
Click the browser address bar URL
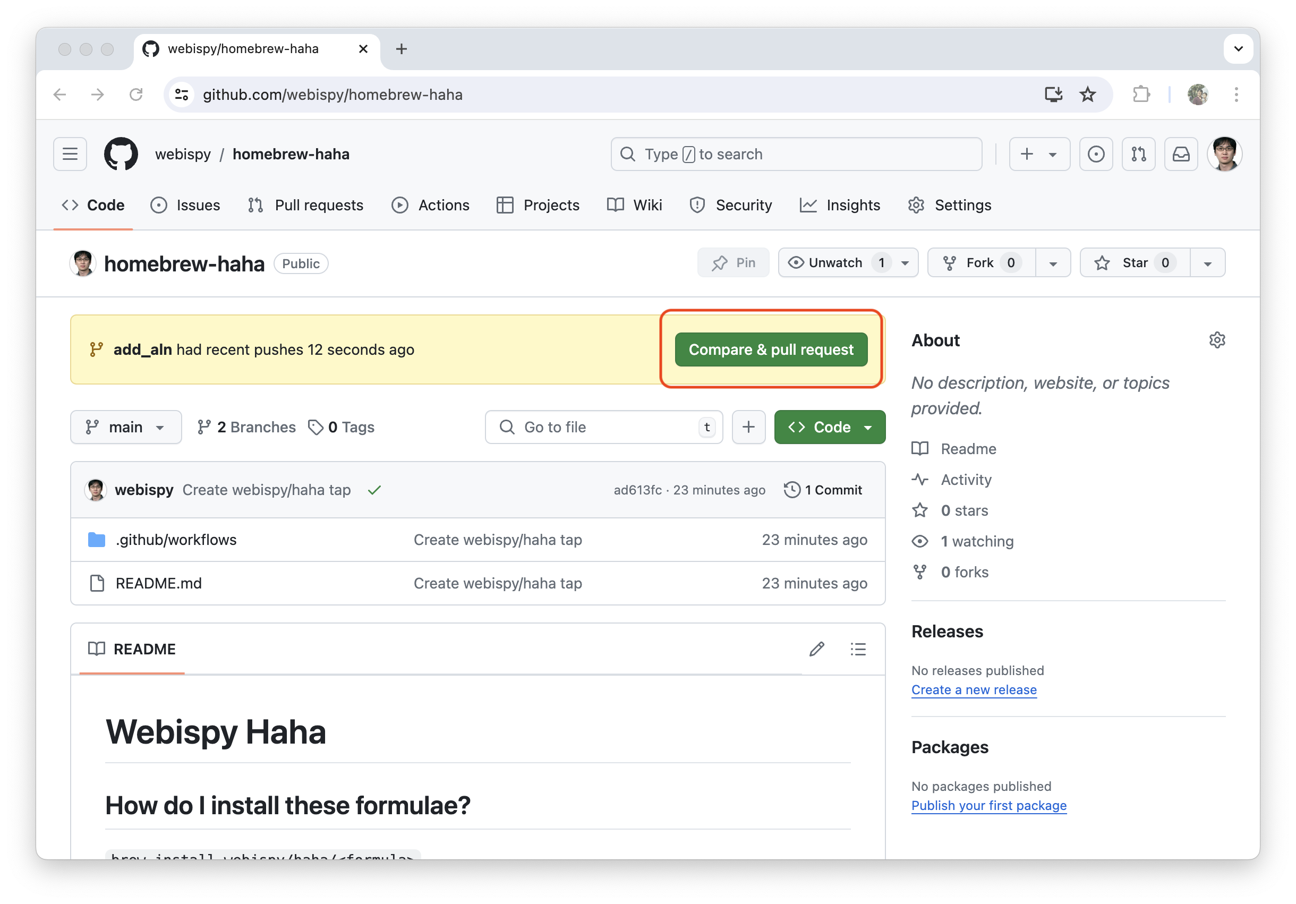tap(332, 94)
